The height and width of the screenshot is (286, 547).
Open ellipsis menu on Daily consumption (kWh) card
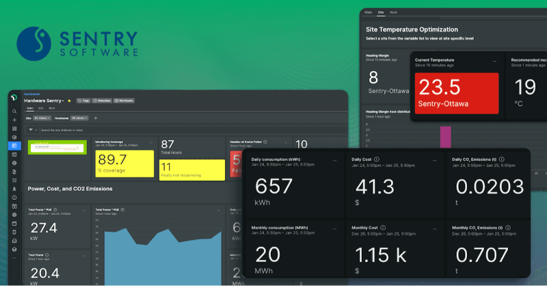[x=334, y=161]
